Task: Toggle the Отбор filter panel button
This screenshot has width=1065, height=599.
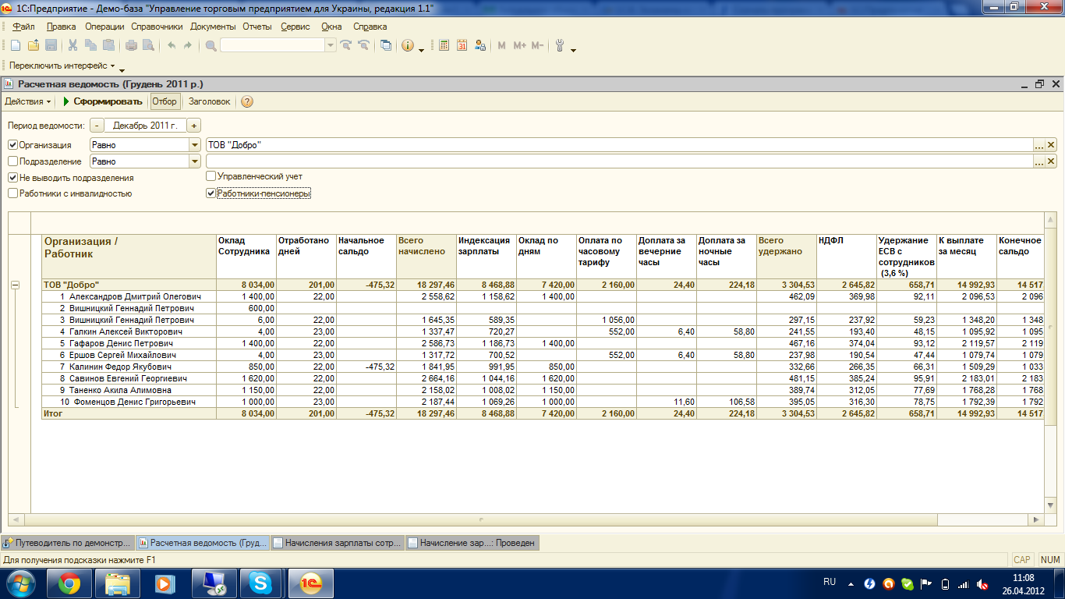Action: (x=165, y=101)
